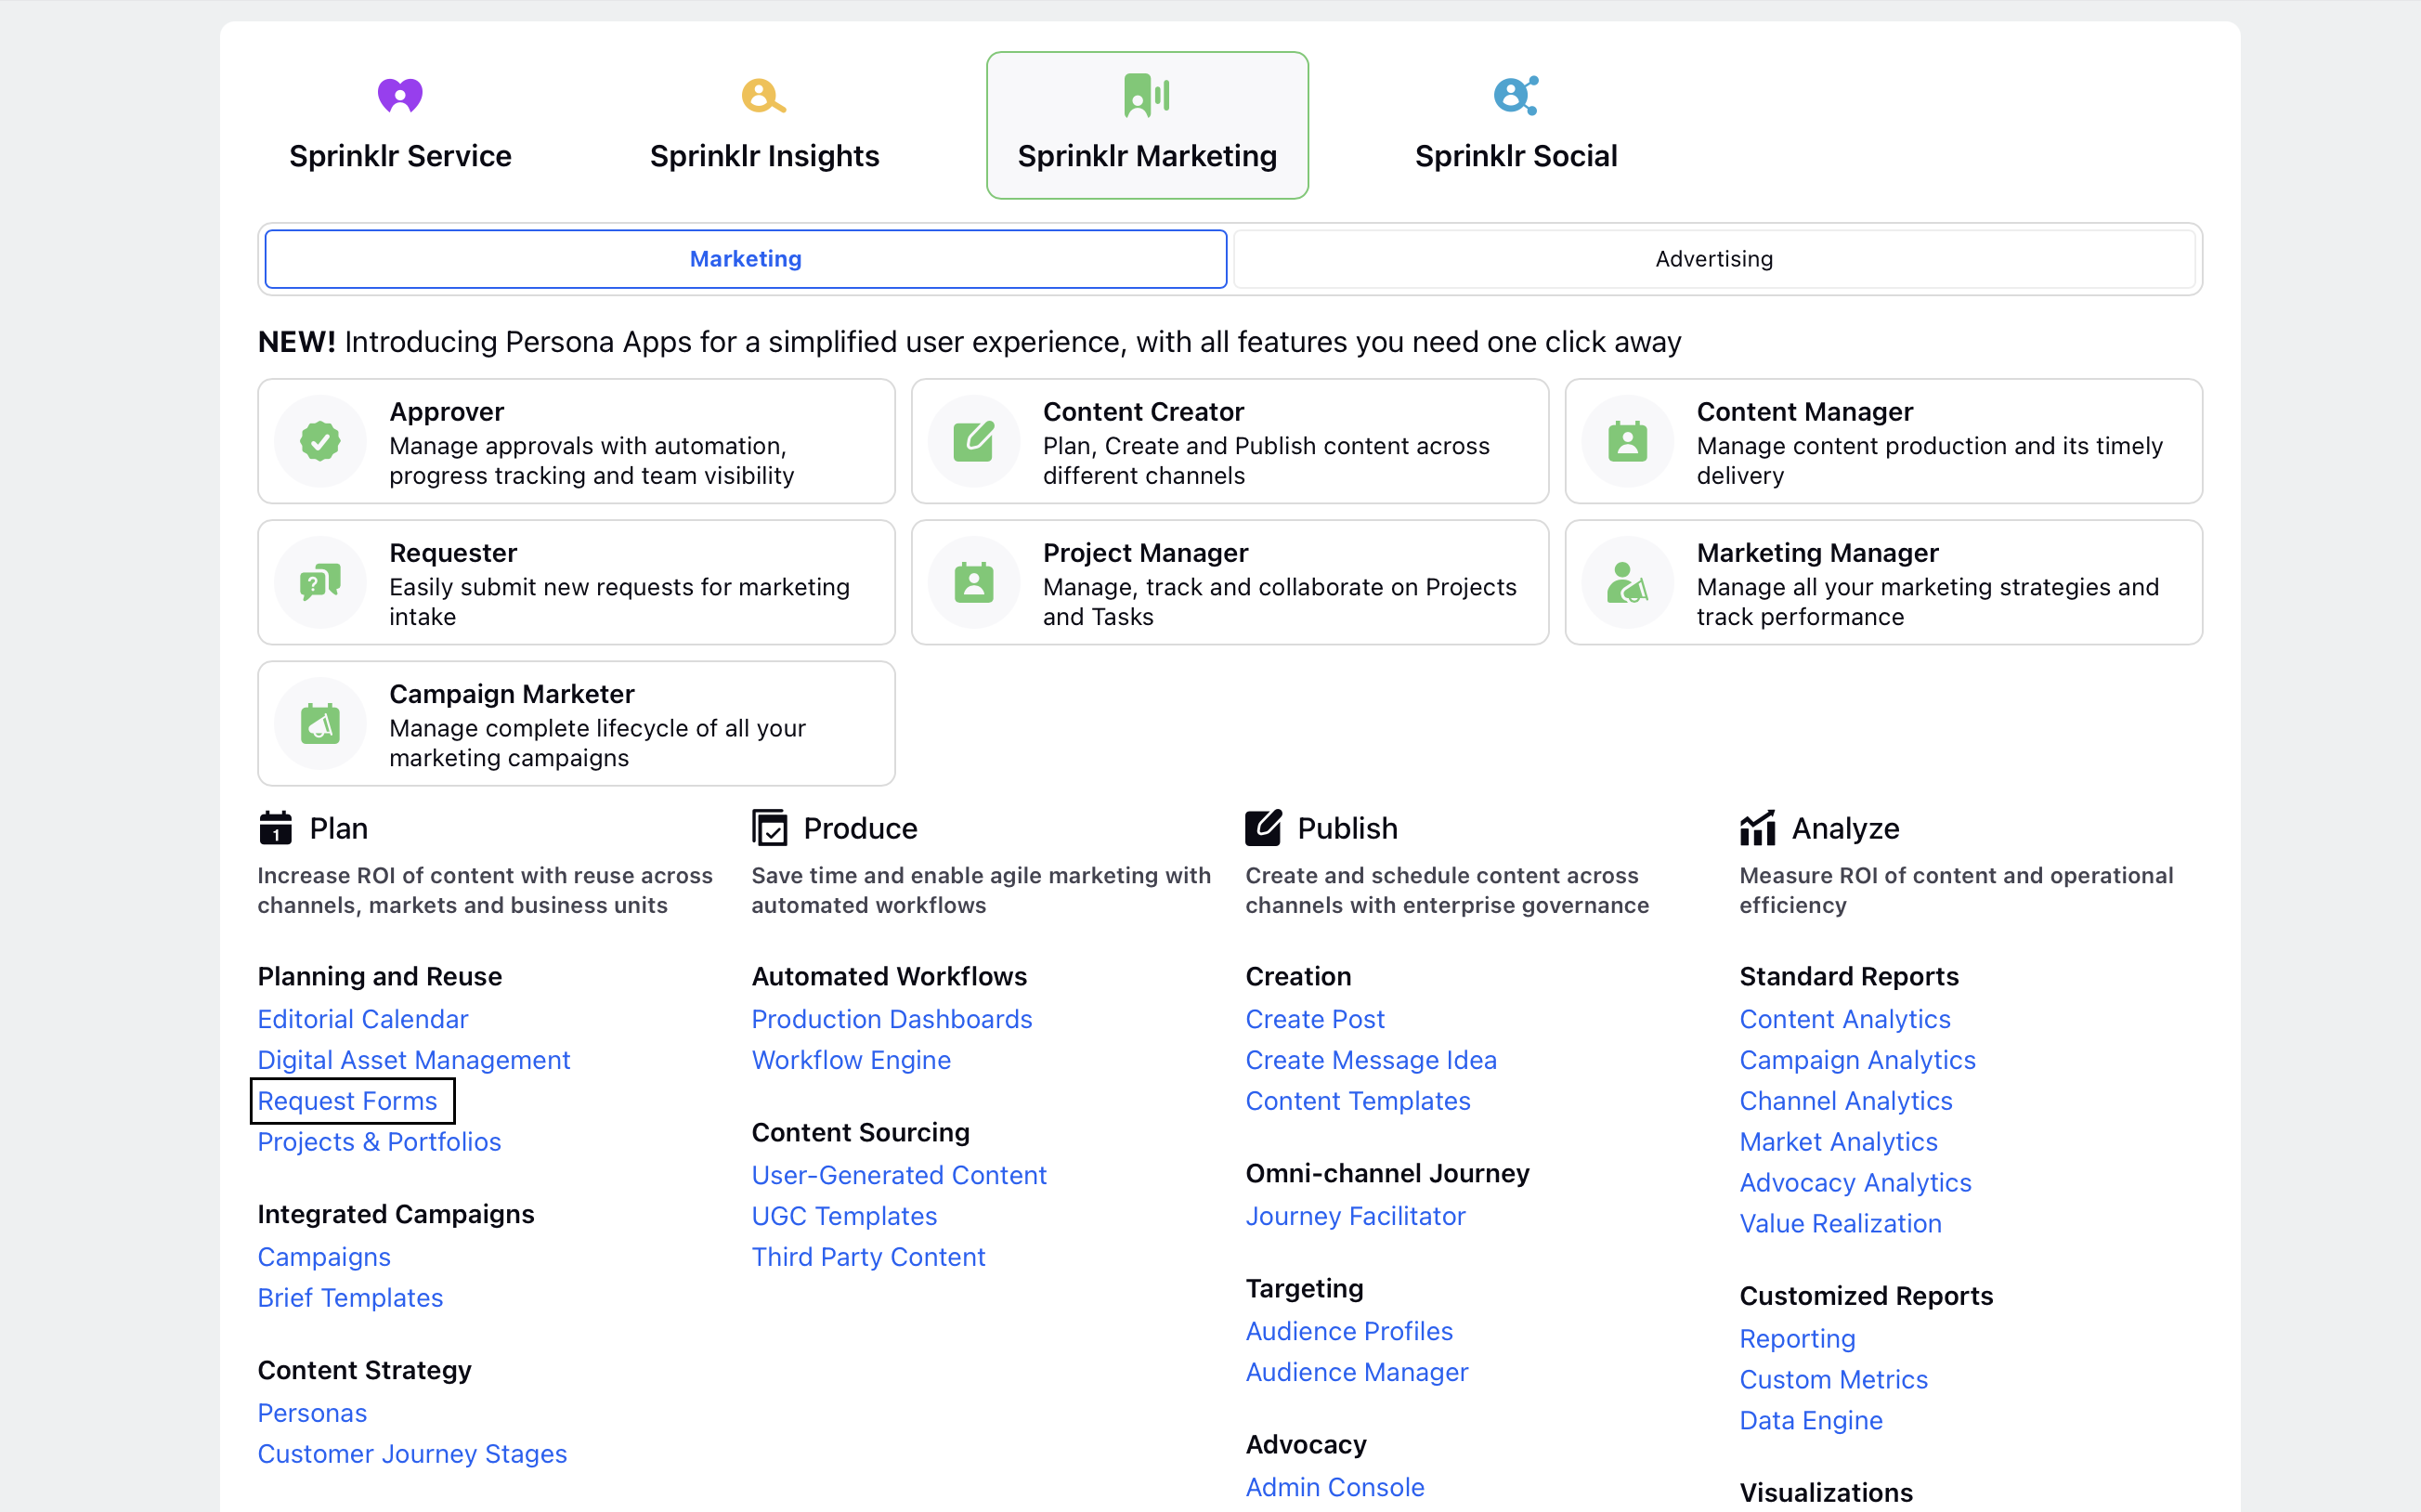Image resolution: width=2421 pixels, height=1512 pixels.
Task: Open Content Templates
Action: 1358,1101
